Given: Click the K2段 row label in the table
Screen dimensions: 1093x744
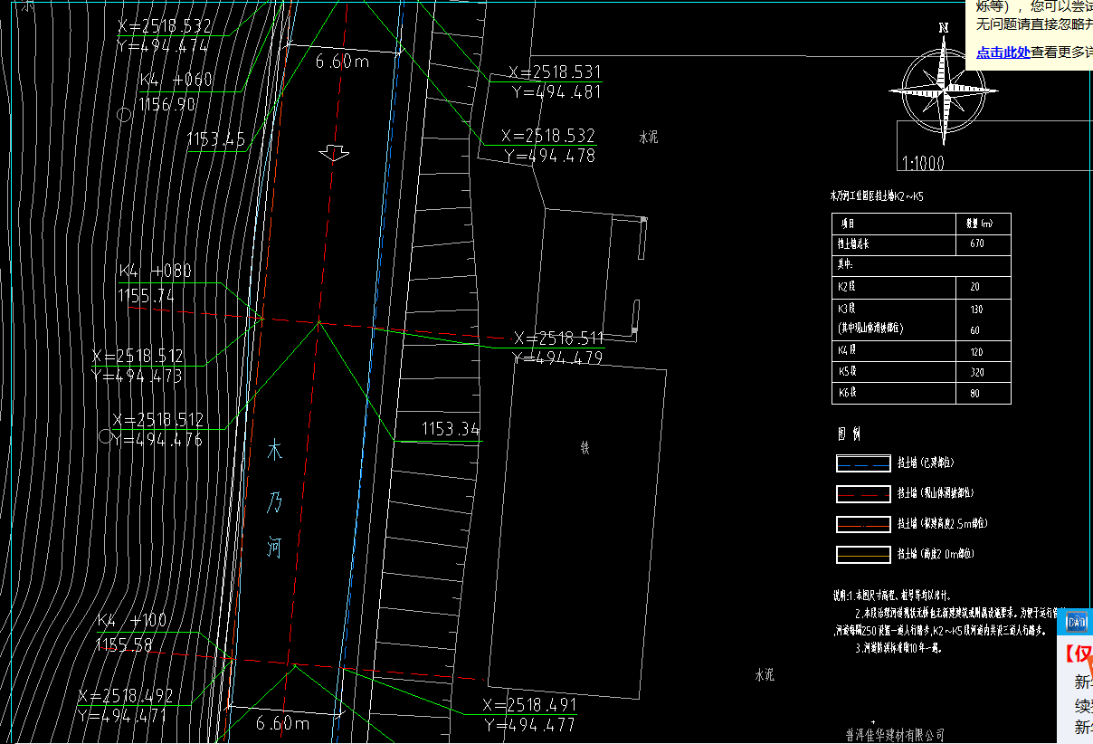Looking at the screenshot, I should tap(847, 287).
